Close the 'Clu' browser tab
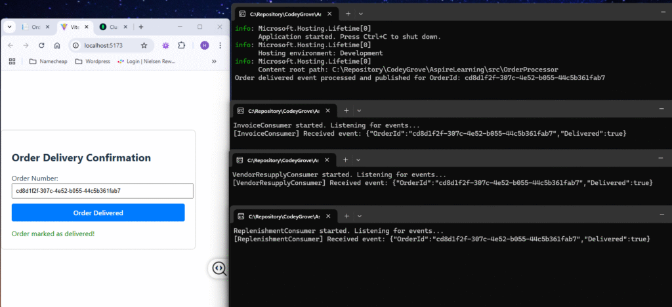This screenshot has width=672, height=307. (125, 27)
